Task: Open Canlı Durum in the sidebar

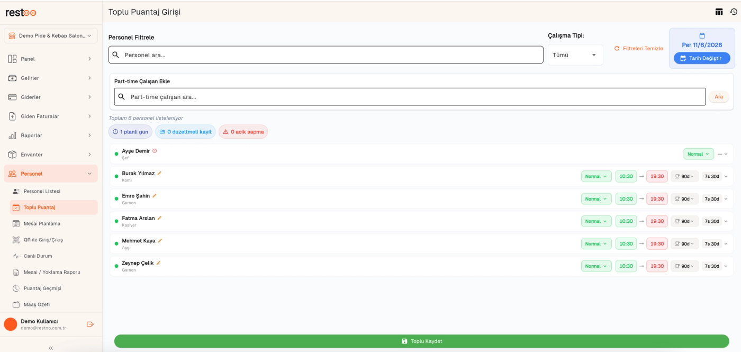Action: pos(53,256)
